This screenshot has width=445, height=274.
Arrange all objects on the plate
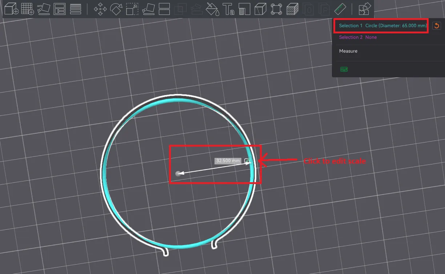tap(59, 9)
